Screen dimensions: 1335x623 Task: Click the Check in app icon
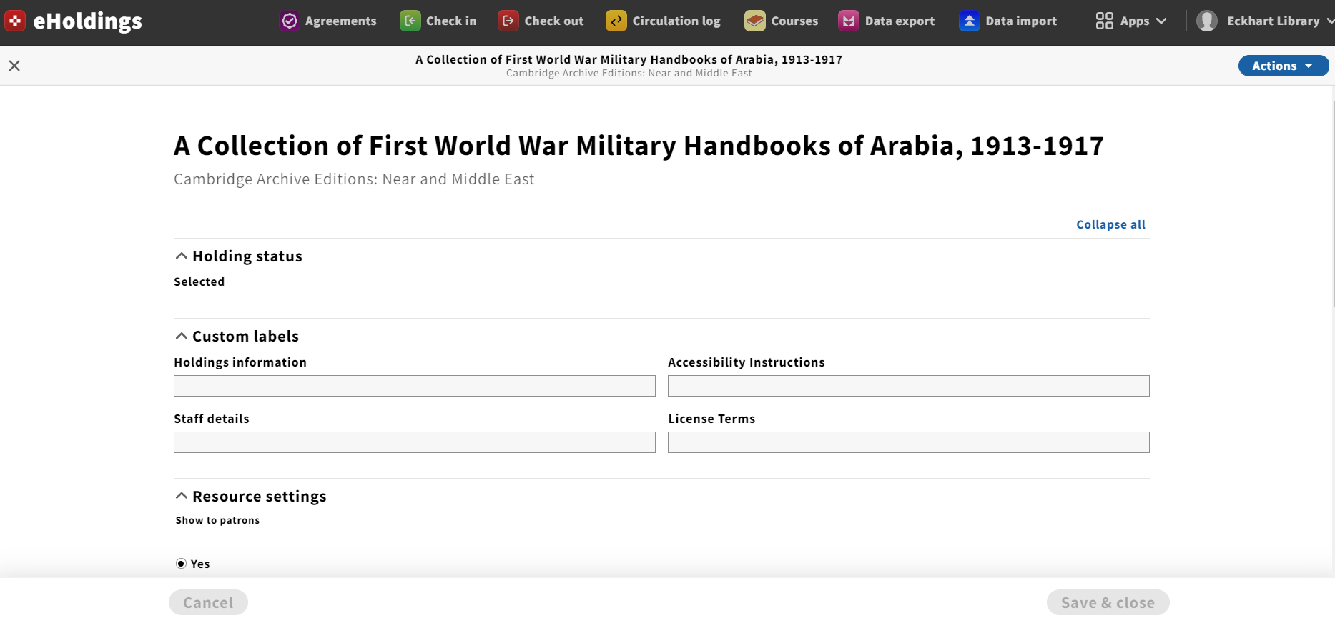coord(410,21)
